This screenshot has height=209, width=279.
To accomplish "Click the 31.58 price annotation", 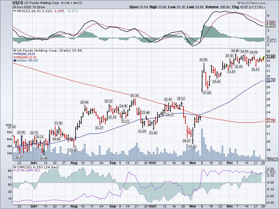I will coord(231,71).
